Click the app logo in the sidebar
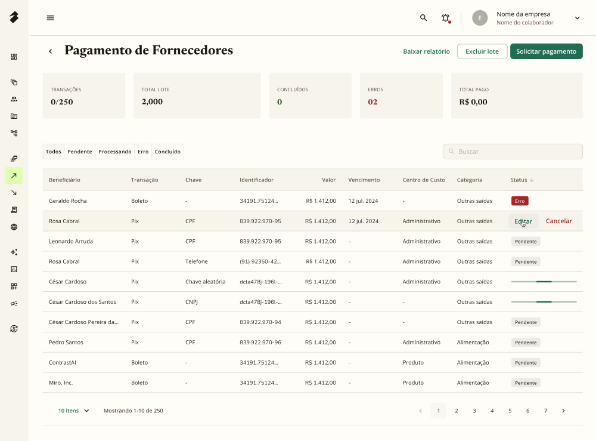 coord(14,17)
